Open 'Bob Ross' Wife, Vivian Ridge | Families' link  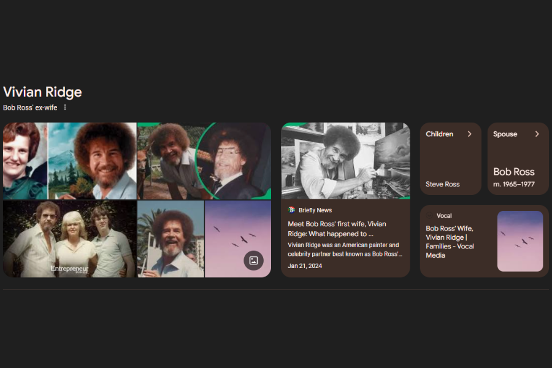(450, 242)
